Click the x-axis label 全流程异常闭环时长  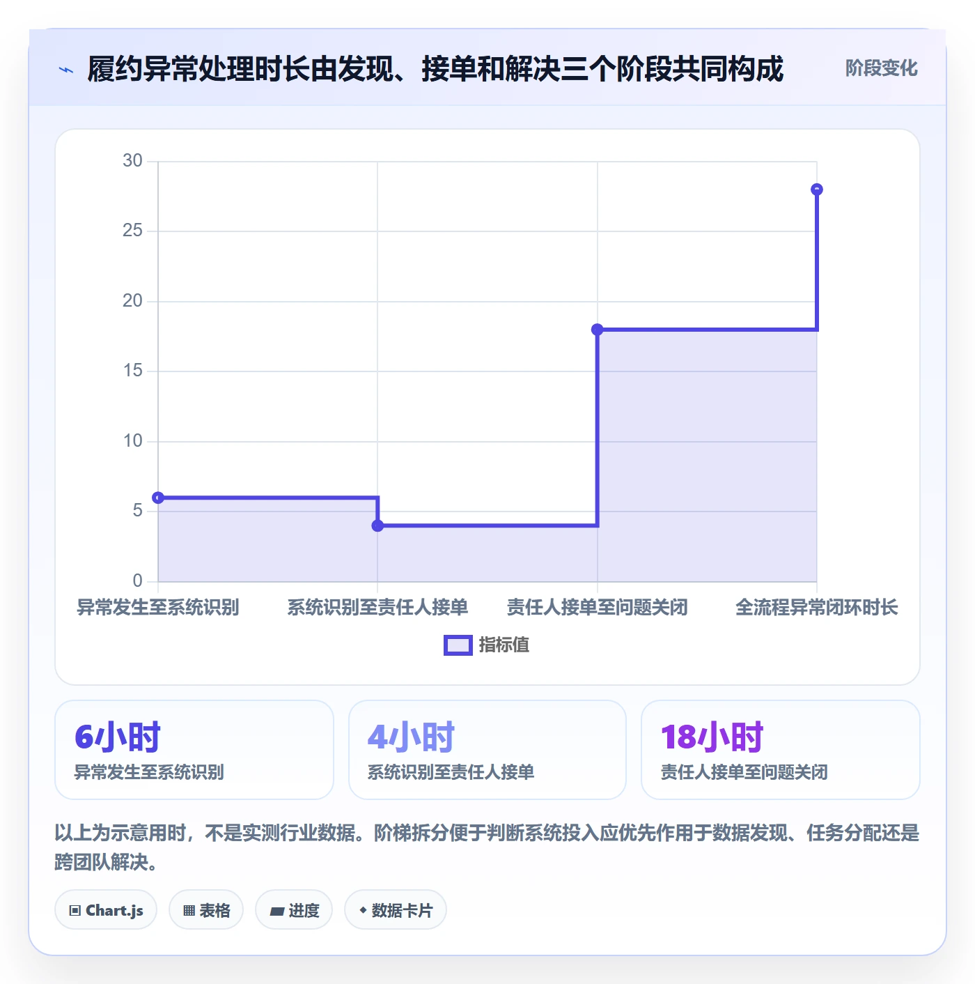click(x=817, y=608)
